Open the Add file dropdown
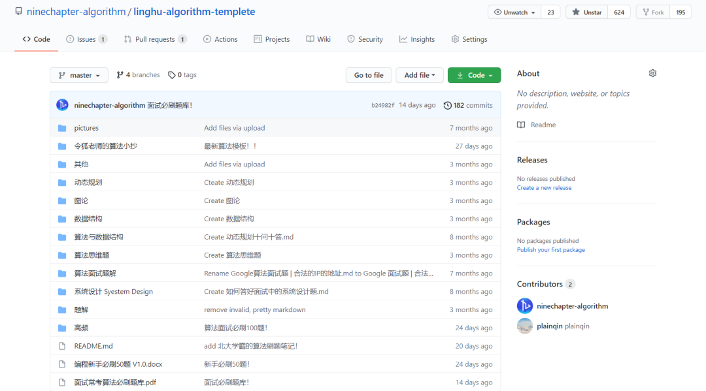Viewport: 706px width, 391px height. [x=420, y=75]
